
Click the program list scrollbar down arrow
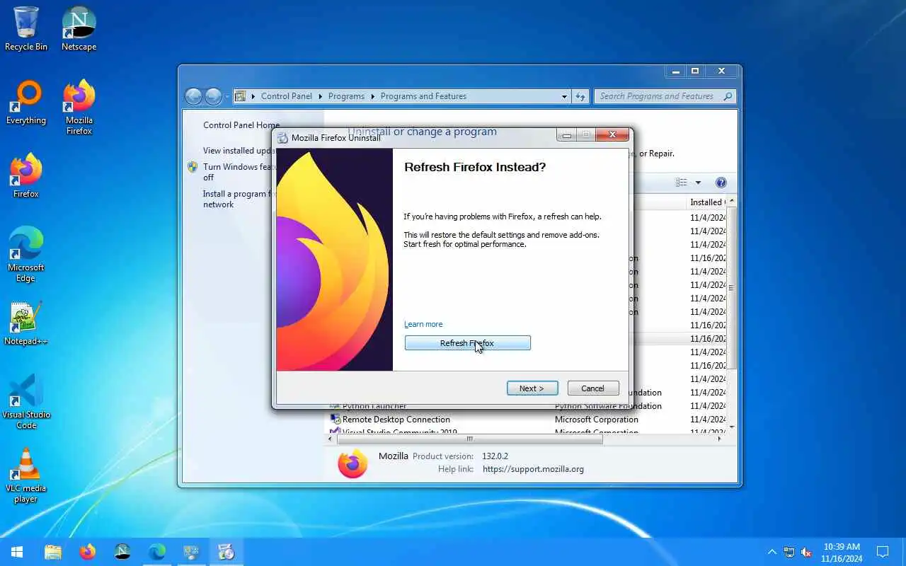[732, 427]
